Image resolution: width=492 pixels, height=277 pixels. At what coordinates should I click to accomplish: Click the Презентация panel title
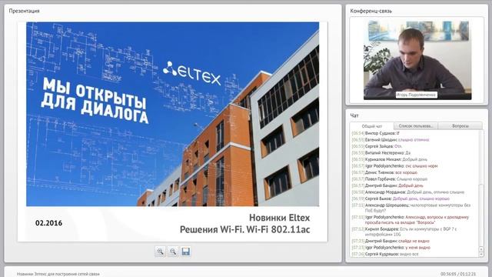click(24, 11)
